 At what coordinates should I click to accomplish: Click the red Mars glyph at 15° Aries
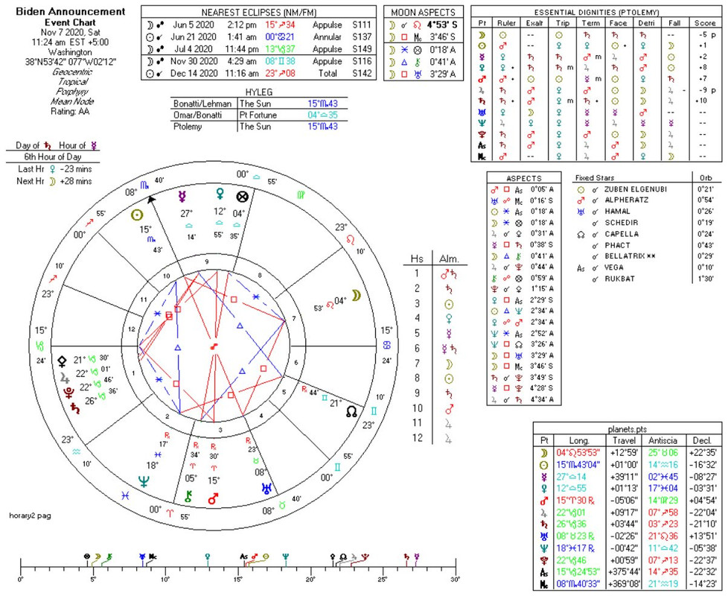coord(213,499)
